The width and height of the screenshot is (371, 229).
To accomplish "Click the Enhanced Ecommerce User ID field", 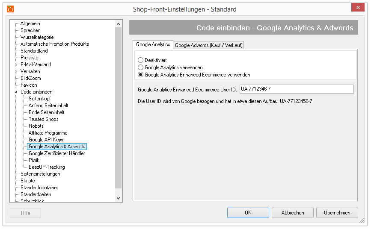I will click(x=296, y=89).
